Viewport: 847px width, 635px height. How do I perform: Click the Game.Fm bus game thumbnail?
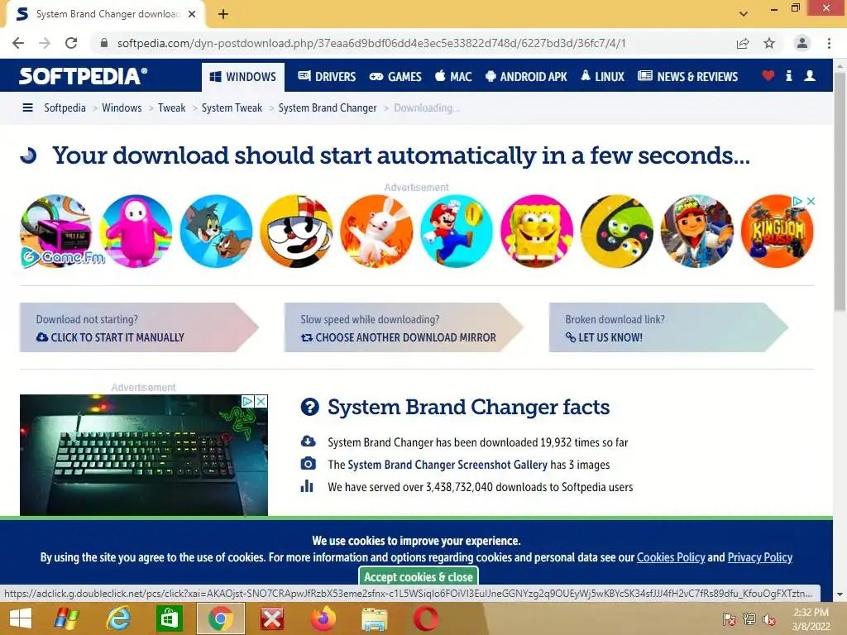[56, 232]
